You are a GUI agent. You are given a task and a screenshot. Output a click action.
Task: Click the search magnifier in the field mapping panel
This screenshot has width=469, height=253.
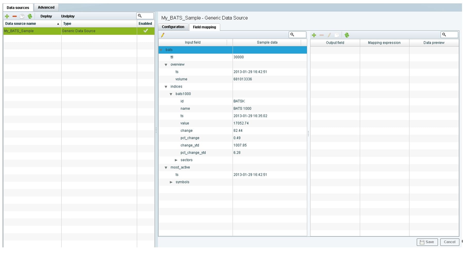click(x=292, y=34)
